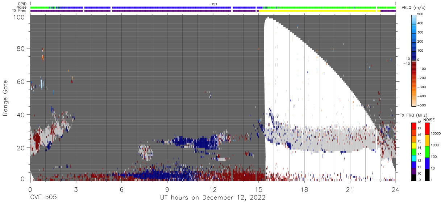Click the CVE b05 radar beam label
445x205 pixels.
pyautogui.click(x=43, y=198)
